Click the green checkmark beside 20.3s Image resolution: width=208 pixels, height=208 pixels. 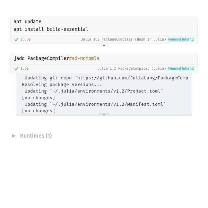pos(16,40)
